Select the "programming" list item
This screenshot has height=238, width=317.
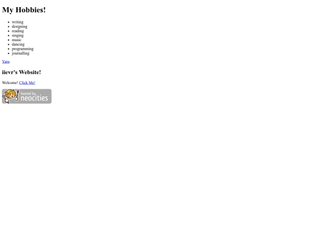tap(23, 49)
